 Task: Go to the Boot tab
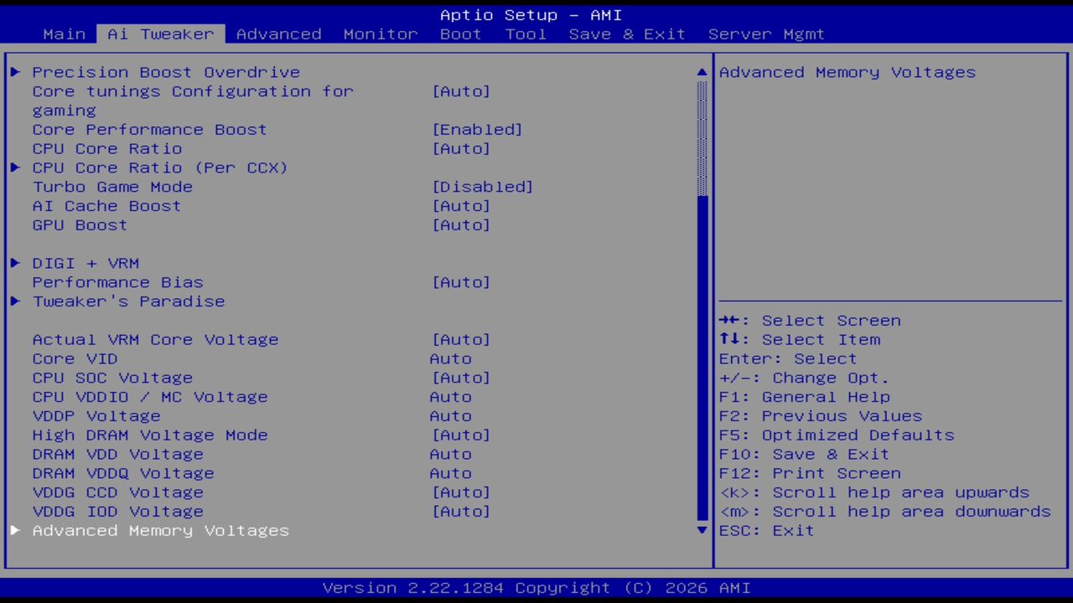click(461, 34)
